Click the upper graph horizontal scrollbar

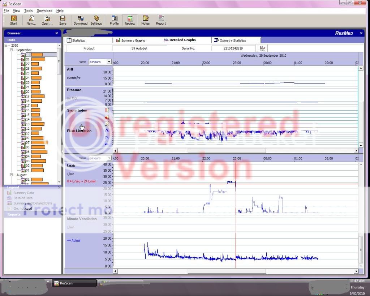[x=226, y=151]
